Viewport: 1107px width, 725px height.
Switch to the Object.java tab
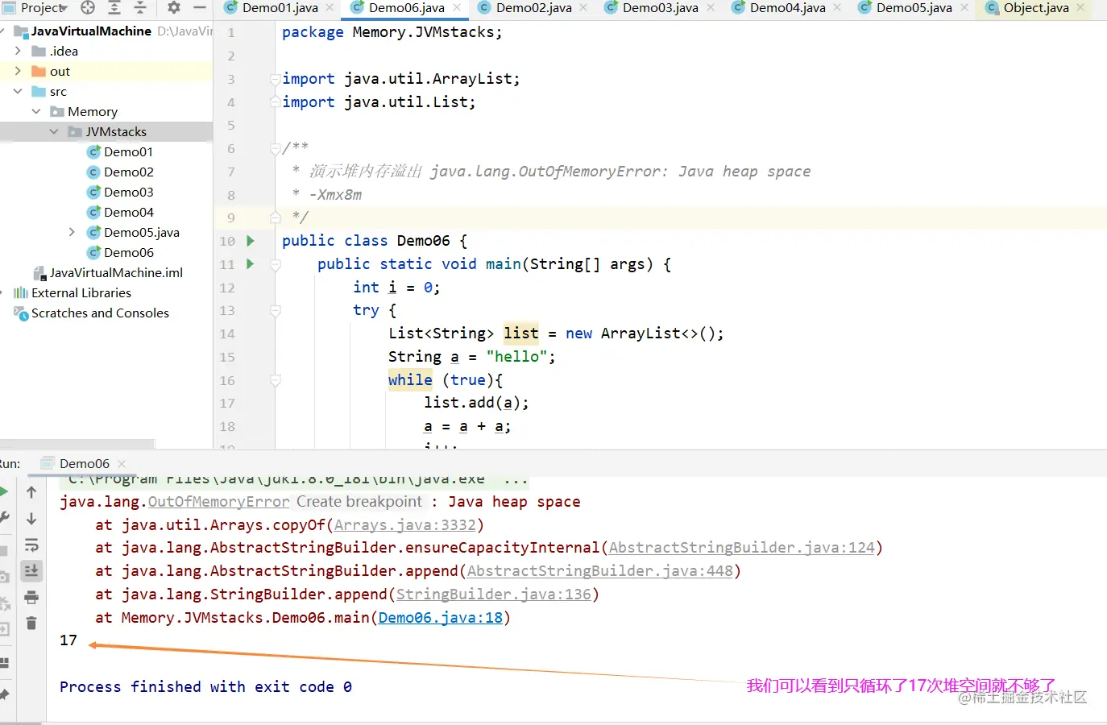click(1035, 7)
